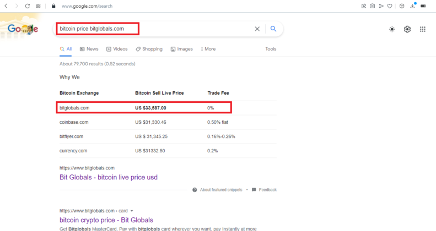Click the address bar URL
This screenshot has height=231, width=436.
click(87, 6)
